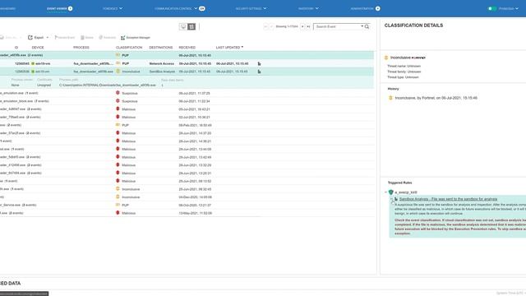
Task: Click the Communication Control count badge
Action: tap(202, 8)
